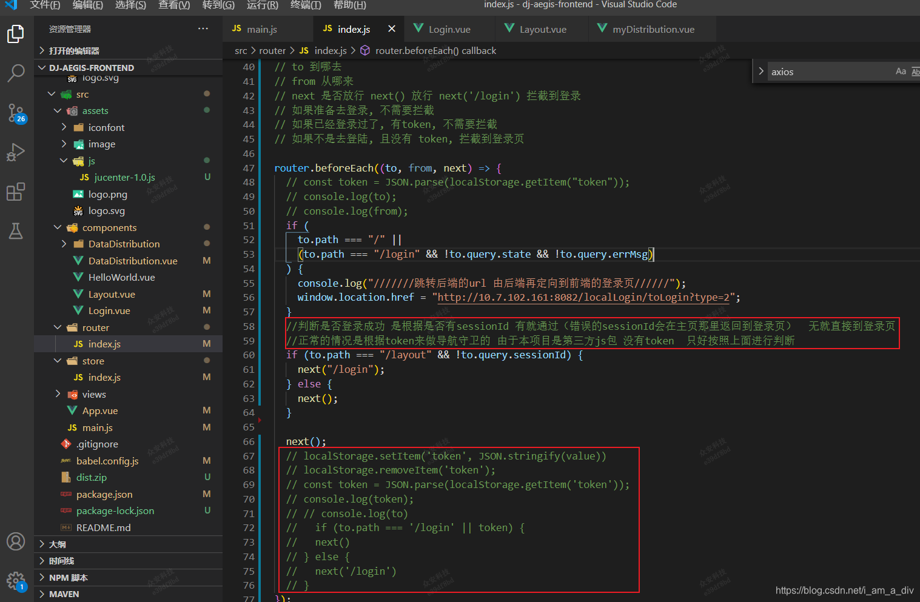Screen dimensions: 920x602
Task: Switch to the Layout.vue tab
Action: point(542,29)
